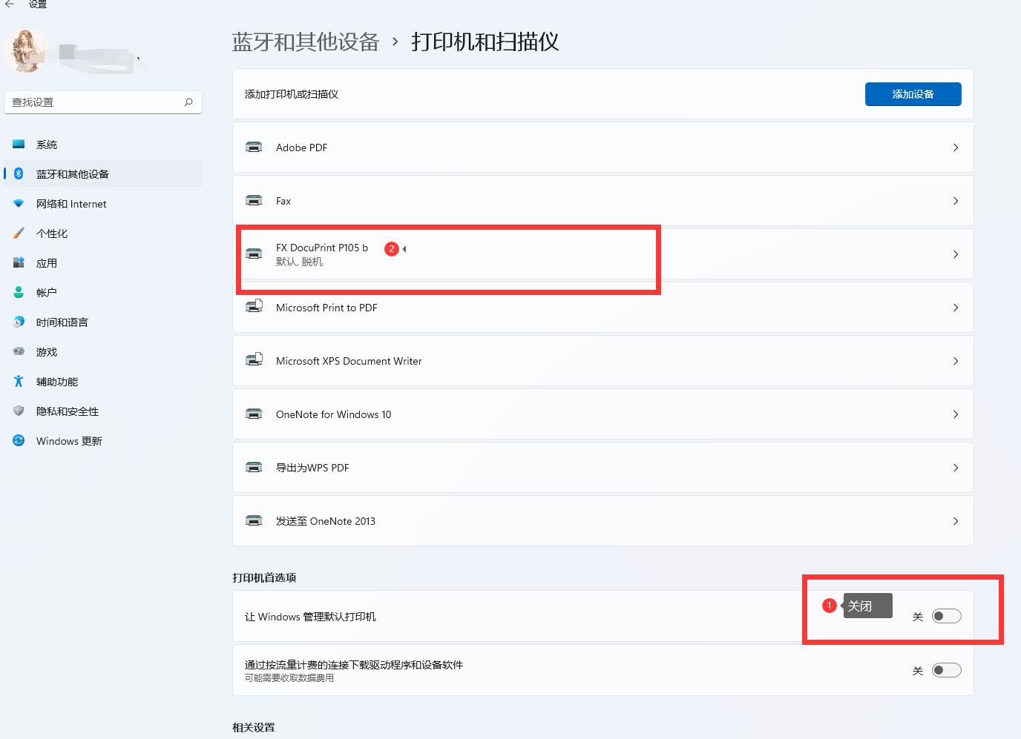Open details for Microsoft XPS Document Writer
This screenshot has width=1021, height=739.
956,361
